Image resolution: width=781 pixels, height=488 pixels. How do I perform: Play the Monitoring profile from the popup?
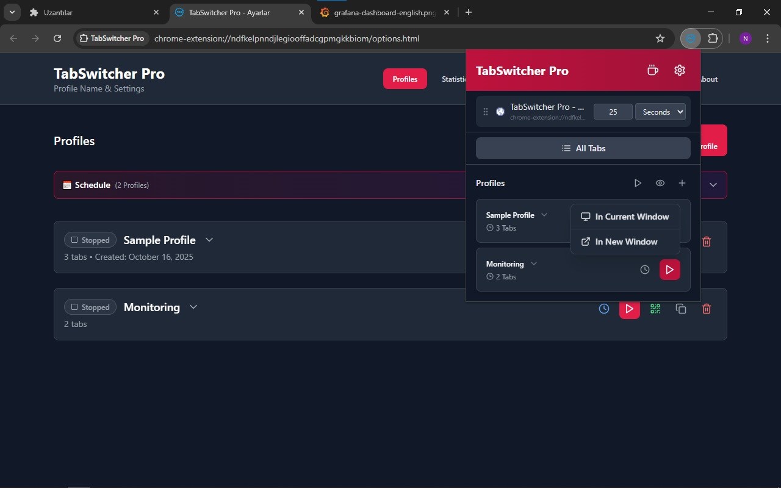(670, 270)
